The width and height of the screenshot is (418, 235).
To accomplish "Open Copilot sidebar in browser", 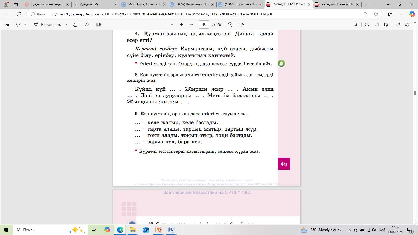I will (412, 14).
